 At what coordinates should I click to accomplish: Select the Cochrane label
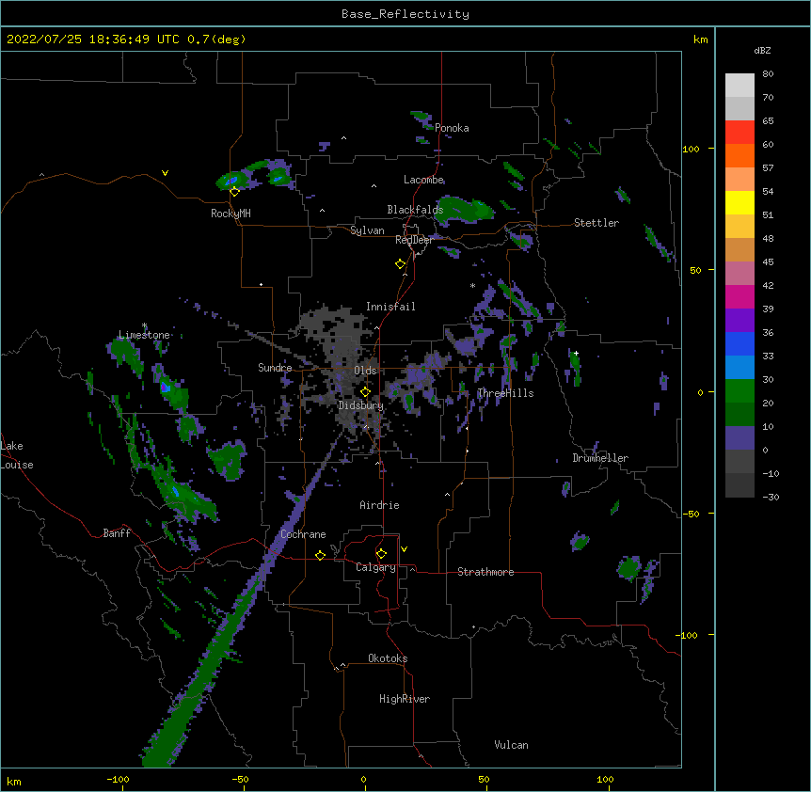coord(303,534)
